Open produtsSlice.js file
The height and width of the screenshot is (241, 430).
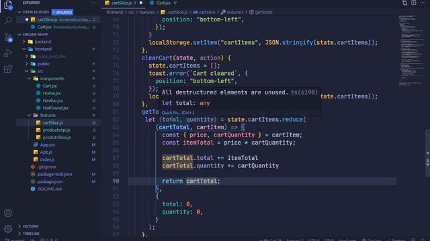56,137
